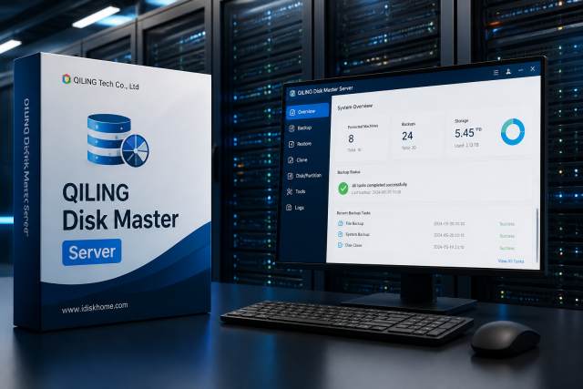Open the Tools section in the sidebar
The height and width of the screenshot is (389, 583).
[x=296, y=191]
